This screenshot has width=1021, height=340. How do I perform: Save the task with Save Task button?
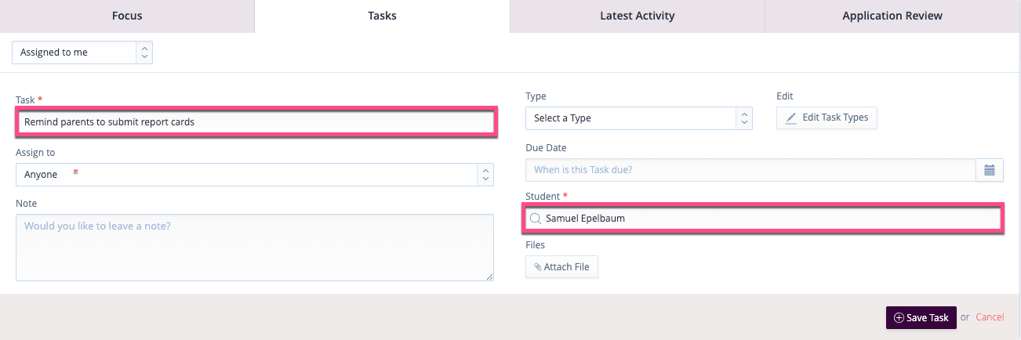click(921, 317)
